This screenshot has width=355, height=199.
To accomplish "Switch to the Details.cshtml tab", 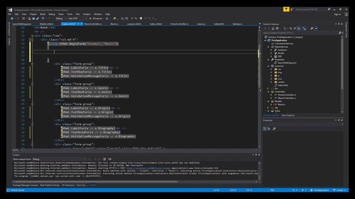I will (x=47, y=24).
